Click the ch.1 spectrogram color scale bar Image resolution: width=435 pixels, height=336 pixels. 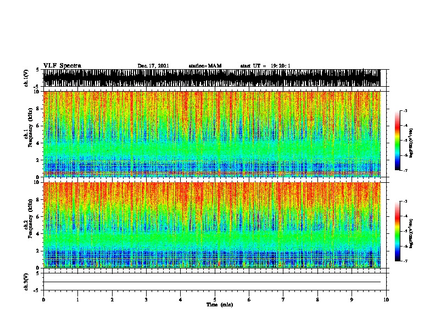tap(397, 141)
